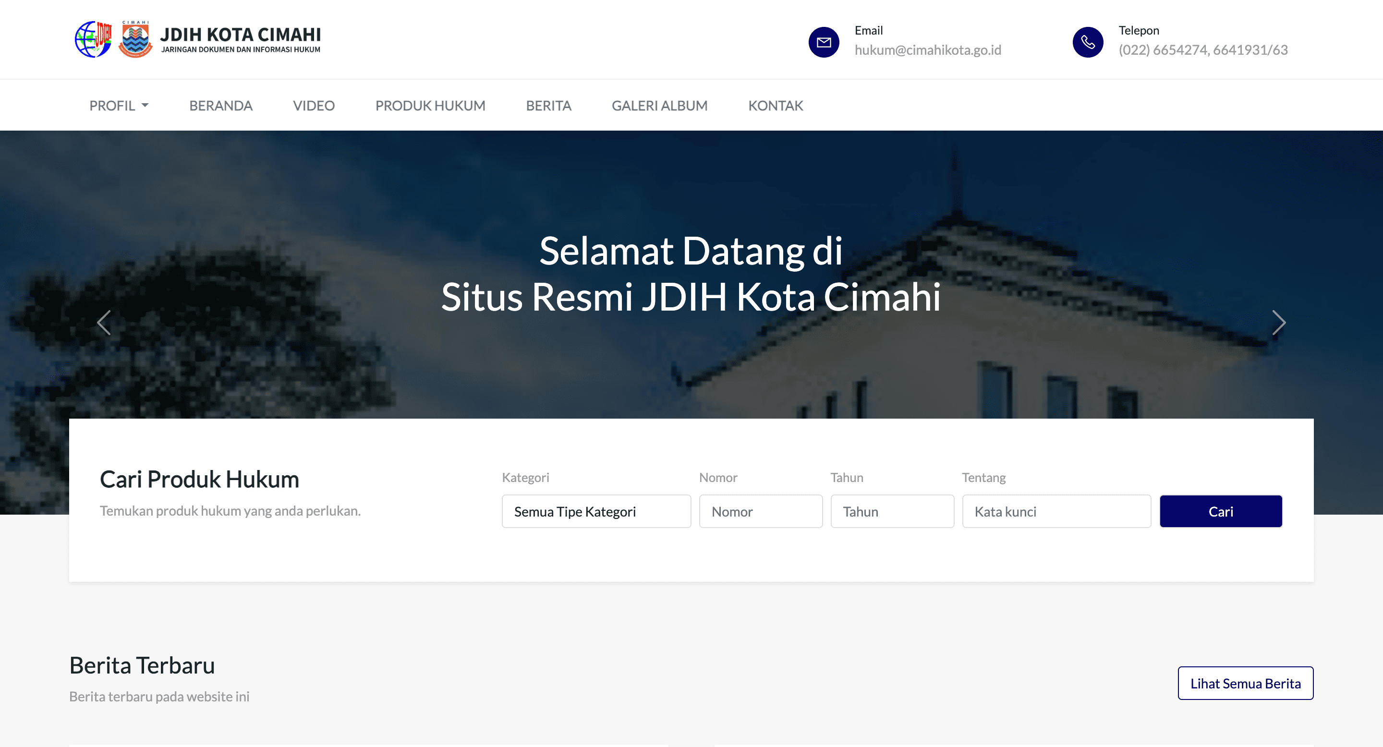
Task: Click 'Temukan produk hukum yang anda perlukan' text
Action: (230, 510)
